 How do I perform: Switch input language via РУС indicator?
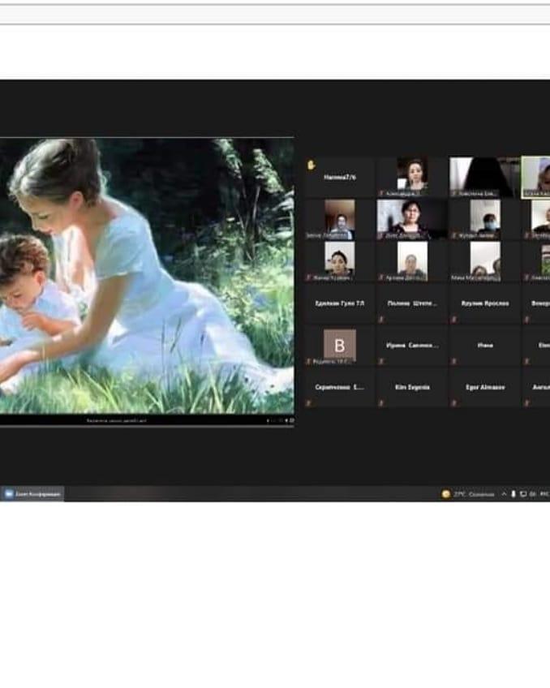click(x=544, y=494)
